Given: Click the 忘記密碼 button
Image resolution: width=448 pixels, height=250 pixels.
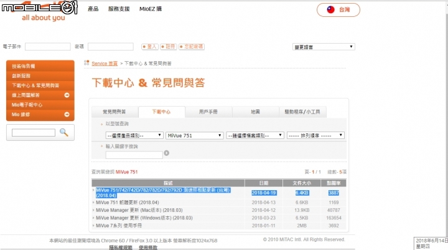Looking at the screenshot, I should click(x=192, y=47).
